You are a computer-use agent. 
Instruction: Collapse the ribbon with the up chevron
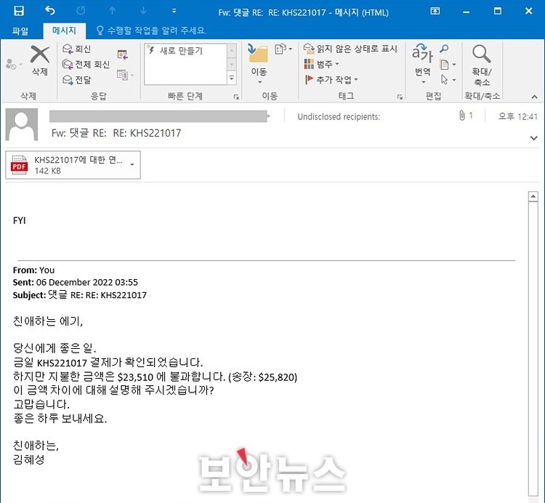click(534, 97)
